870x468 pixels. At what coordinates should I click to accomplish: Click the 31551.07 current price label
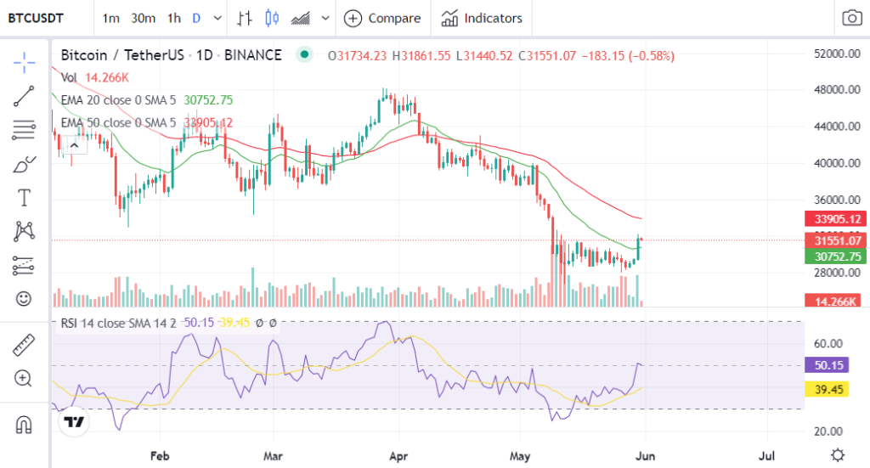coord(836,240)
